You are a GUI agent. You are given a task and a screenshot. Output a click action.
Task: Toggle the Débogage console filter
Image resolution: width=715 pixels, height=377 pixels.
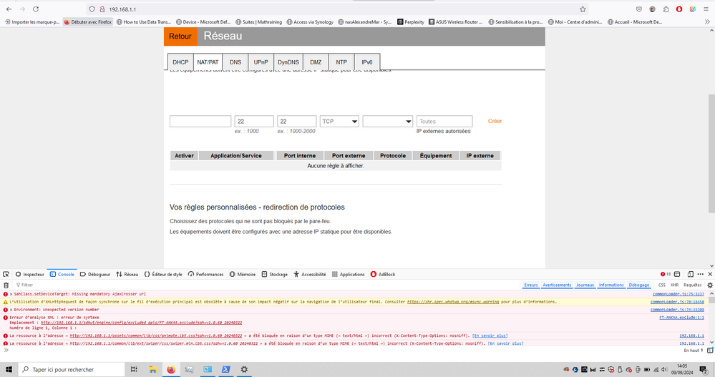click(639, 285)
